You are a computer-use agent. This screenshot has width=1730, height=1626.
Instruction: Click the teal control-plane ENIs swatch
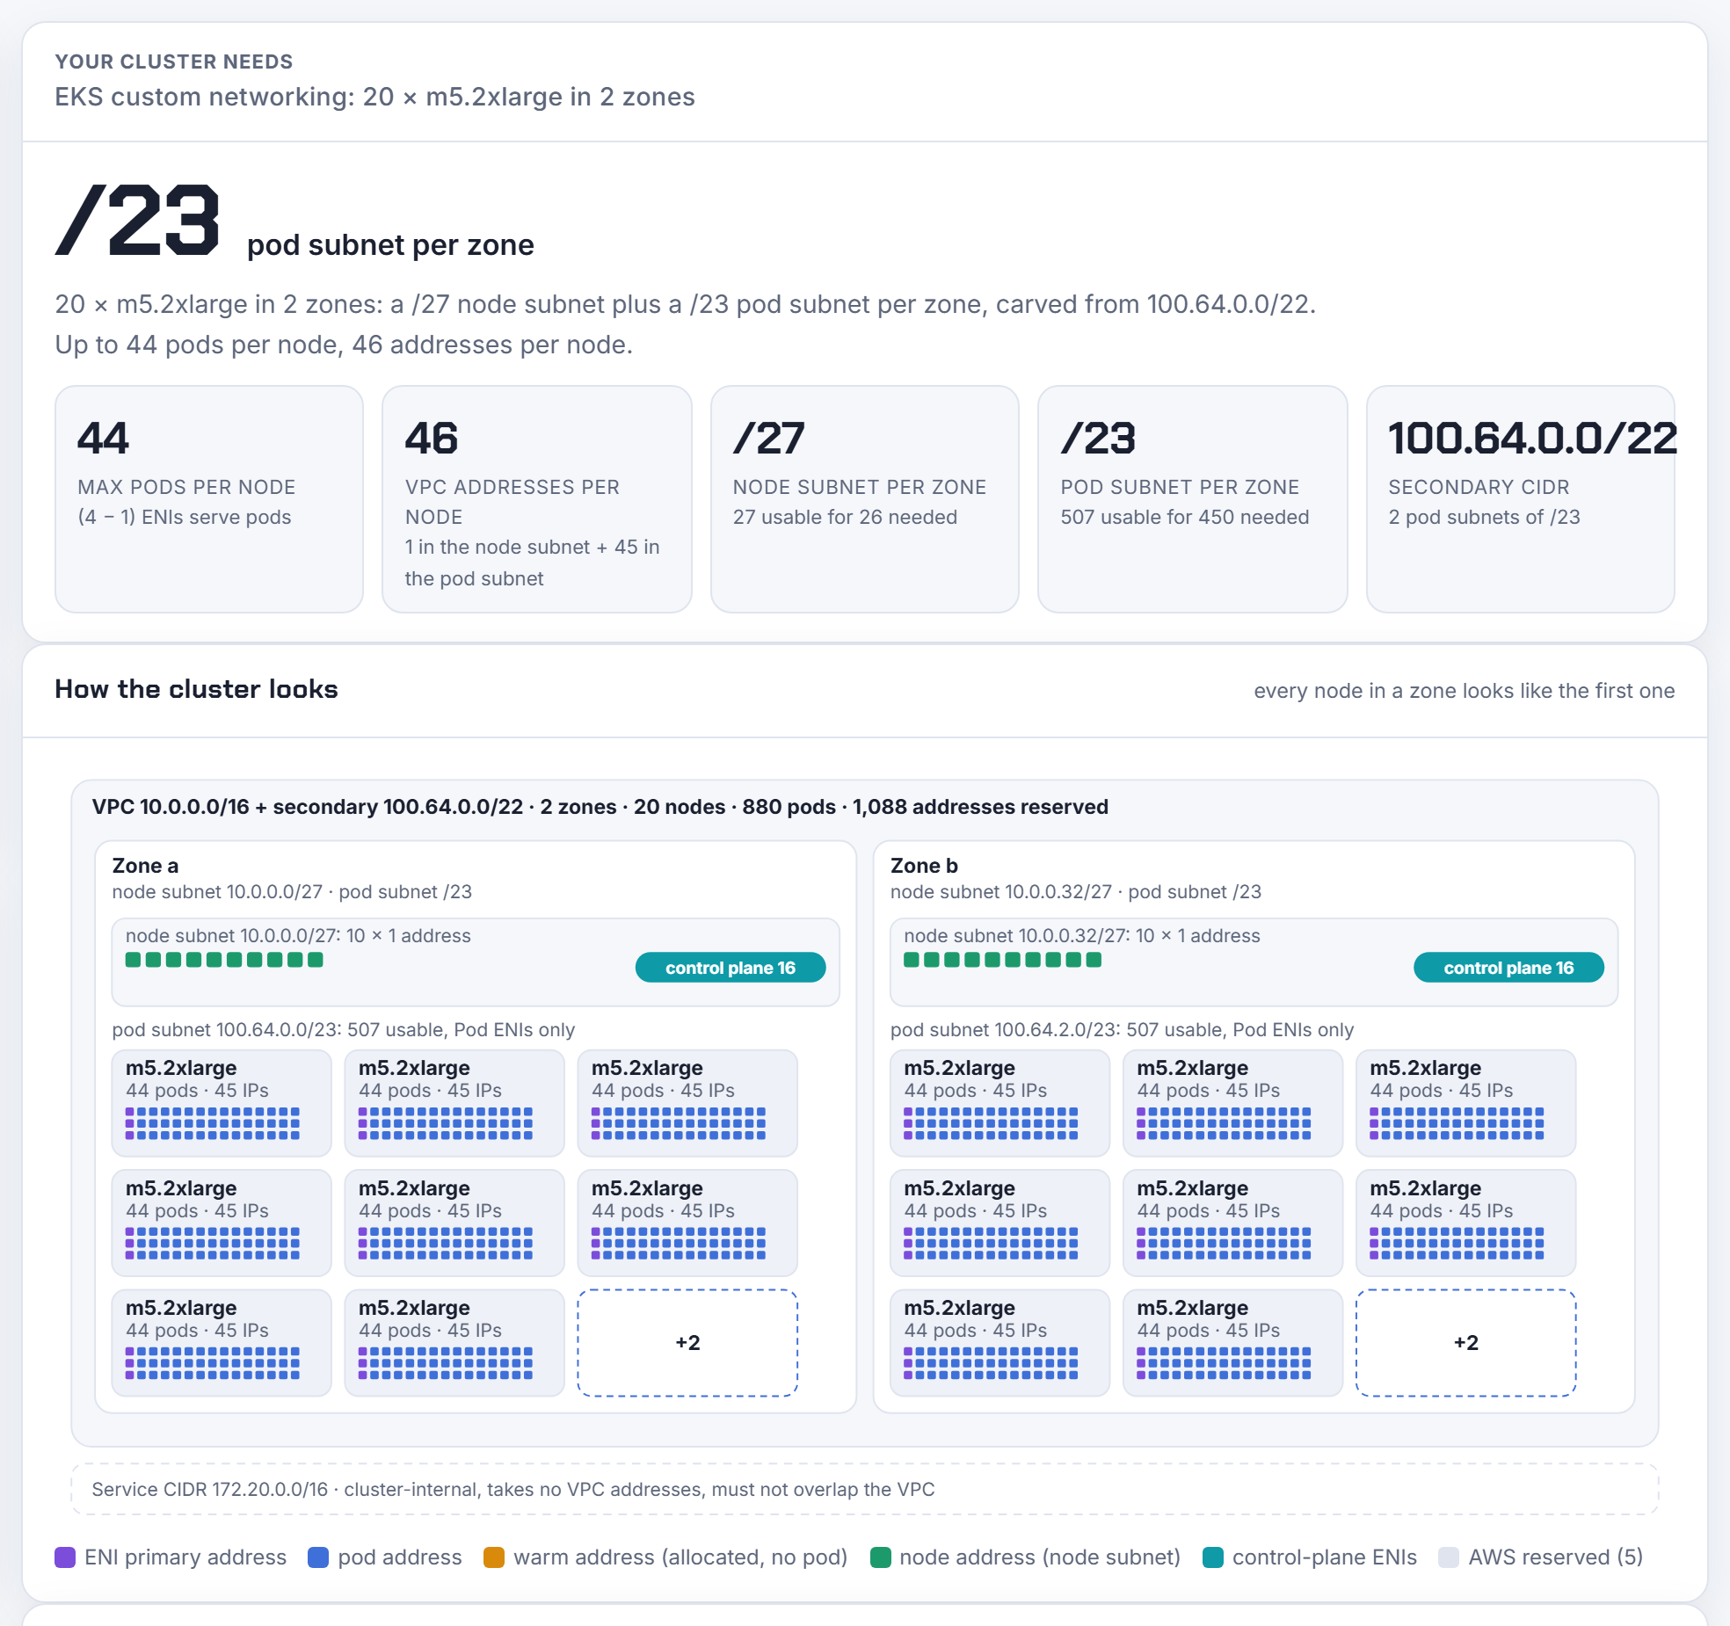coord(1213,1557)
